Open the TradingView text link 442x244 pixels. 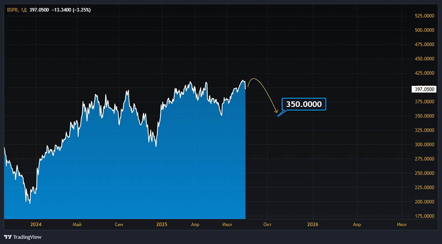[27, 237]
